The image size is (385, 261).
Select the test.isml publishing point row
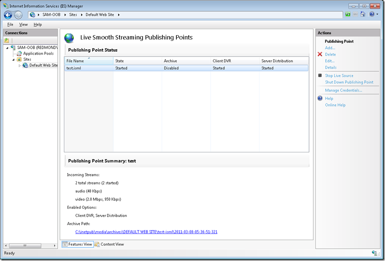coord(187,68)
